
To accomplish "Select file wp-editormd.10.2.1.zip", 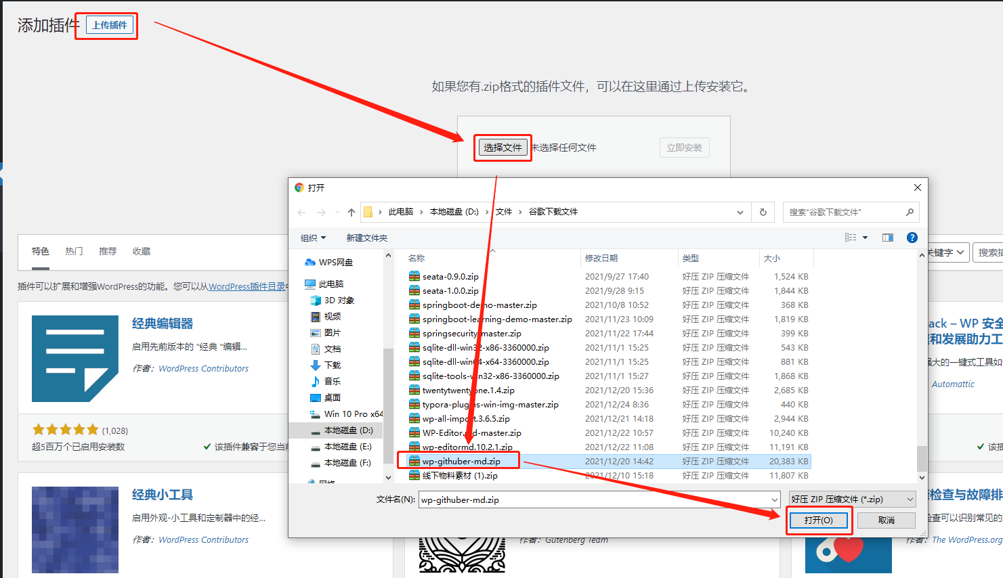I will click(467, 447).
